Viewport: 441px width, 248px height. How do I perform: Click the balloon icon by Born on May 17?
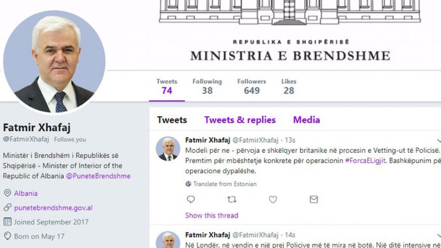(7, 236)
